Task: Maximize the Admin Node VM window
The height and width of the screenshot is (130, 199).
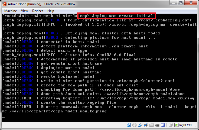Action: click(181, 3)
